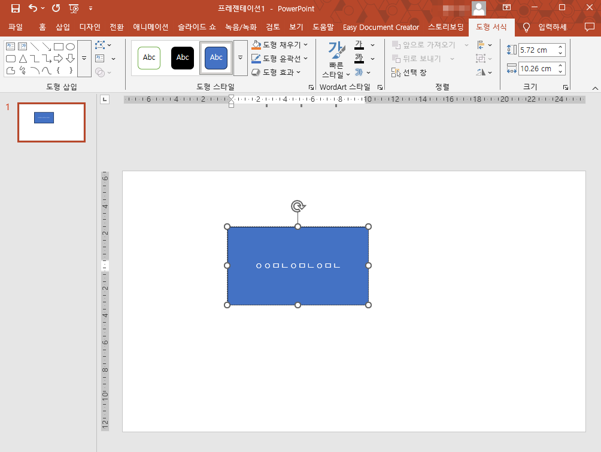
Task: Open the text fill dropdown arrow
Action: tap(372, 45)
